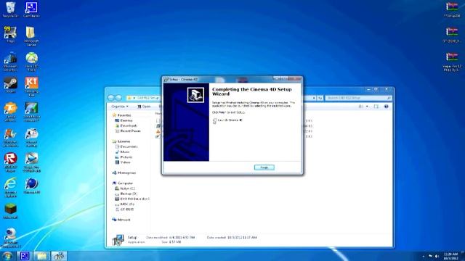The image size is (465, 261).
Task: Click the Windows Start button
Action: coord(7,256)
